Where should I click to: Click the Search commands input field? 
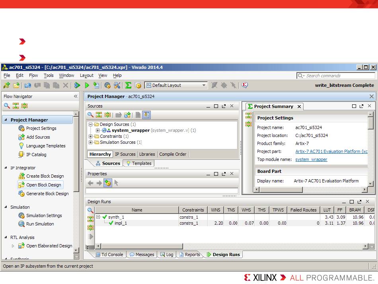tap(336, 76)
